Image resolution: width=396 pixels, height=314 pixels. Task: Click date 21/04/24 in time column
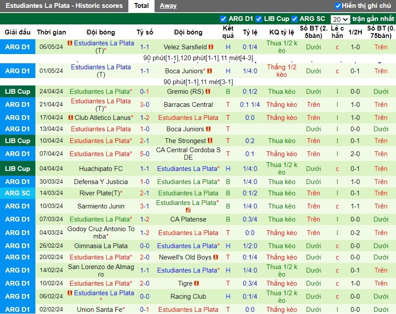[51, 104]
